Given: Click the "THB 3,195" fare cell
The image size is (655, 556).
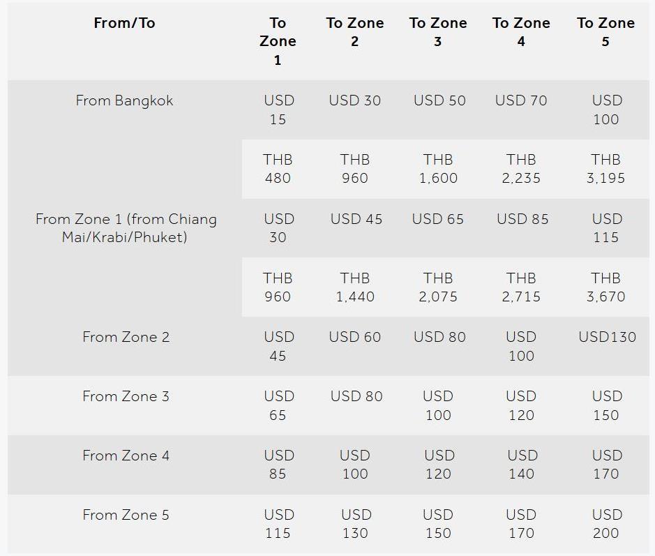Looking at the screenshot, I should pyautogui.click(x=605, y=169).
